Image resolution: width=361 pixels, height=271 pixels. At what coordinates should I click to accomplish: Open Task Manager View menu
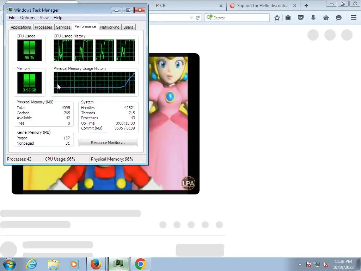click(44, 18)
